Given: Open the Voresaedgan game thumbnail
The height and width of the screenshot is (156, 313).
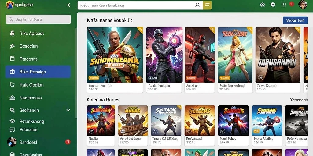Looking at the screenshot, I should (133, 121).
